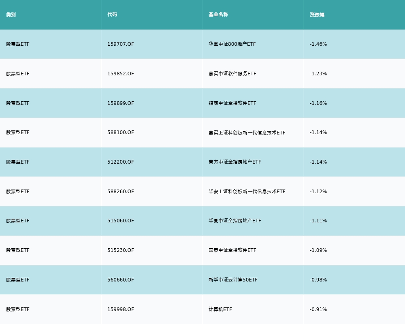
Task: Select code 159707.OF
Action: pos(121,44)
